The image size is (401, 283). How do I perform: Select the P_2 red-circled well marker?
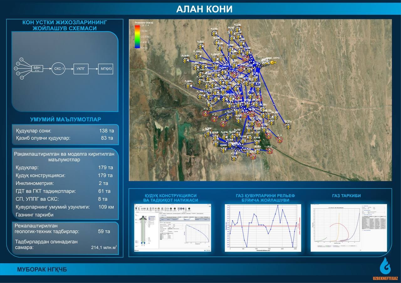point(215,119)
